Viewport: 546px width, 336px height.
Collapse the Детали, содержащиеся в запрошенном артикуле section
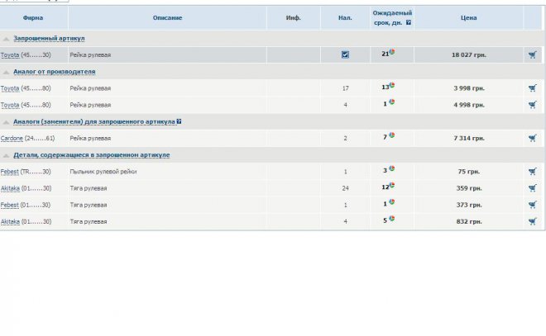point(7,154)
